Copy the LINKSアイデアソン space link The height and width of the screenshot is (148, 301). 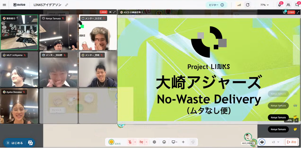point(67,5)
